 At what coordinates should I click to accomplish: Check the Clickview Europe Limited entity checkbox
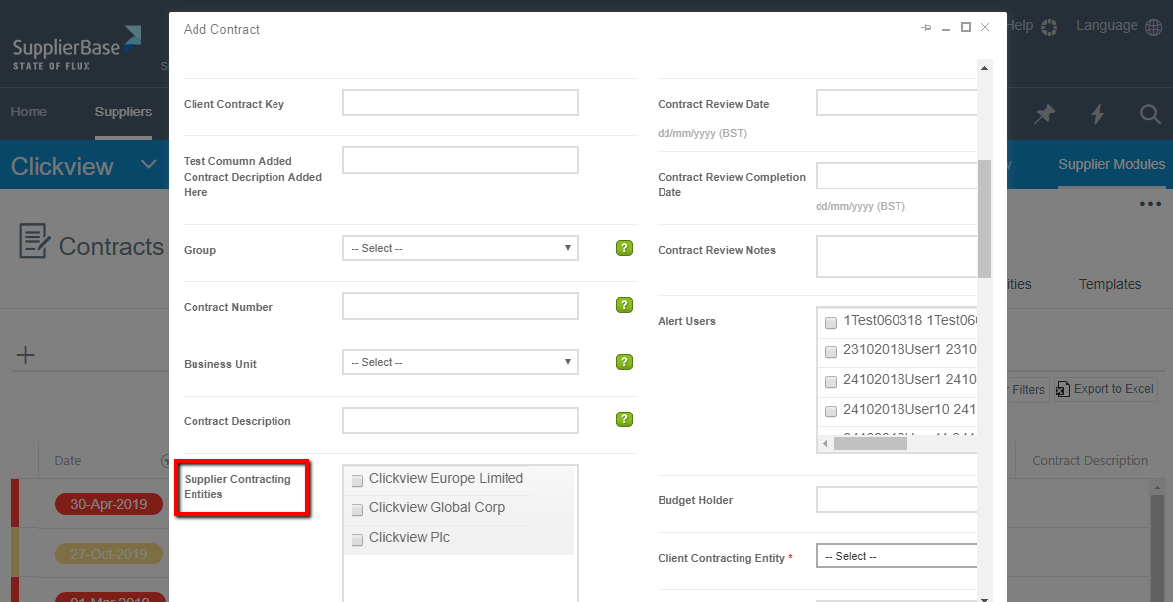coord(356,481)
